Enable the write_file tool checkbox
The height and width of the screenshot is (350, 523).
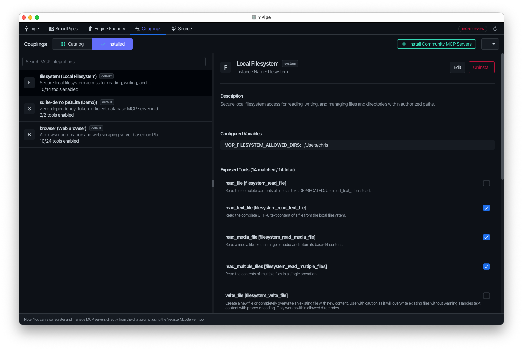click(x=486, y=296)
